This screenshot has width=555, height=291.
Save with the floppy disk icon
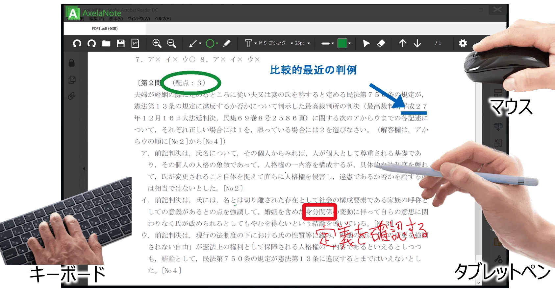tap(121, 43)
